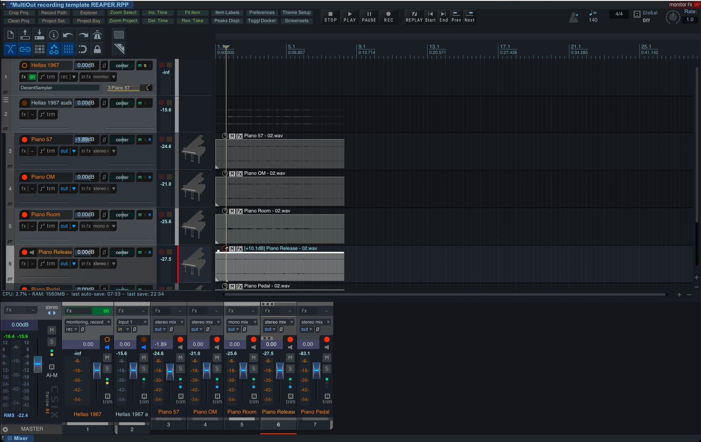Toggle the grid lines toolbar icon
The width and height of the screenshot is (701, 442).
pyautogui.click(x=68, y=49)
